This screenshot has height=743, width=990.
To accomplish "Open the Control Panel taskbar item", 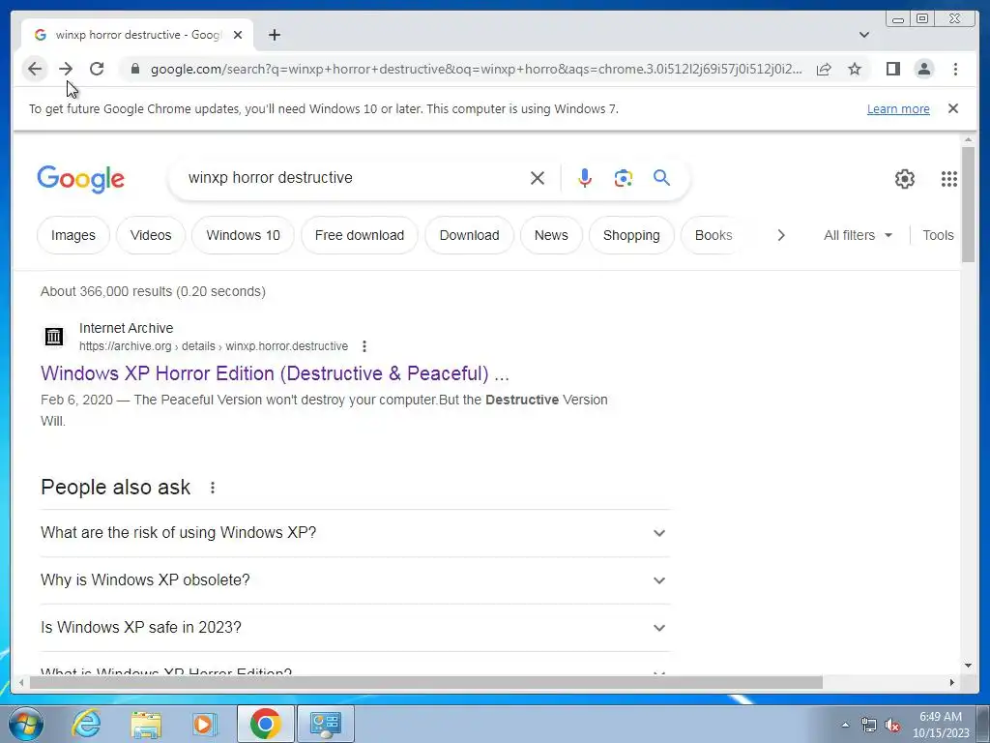I will (326, 724).
